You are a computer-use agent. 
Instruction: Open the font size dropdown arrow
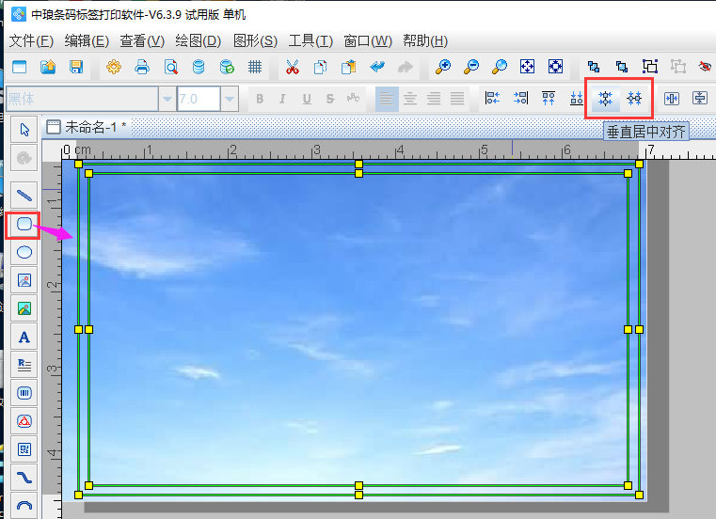point(230,99)
